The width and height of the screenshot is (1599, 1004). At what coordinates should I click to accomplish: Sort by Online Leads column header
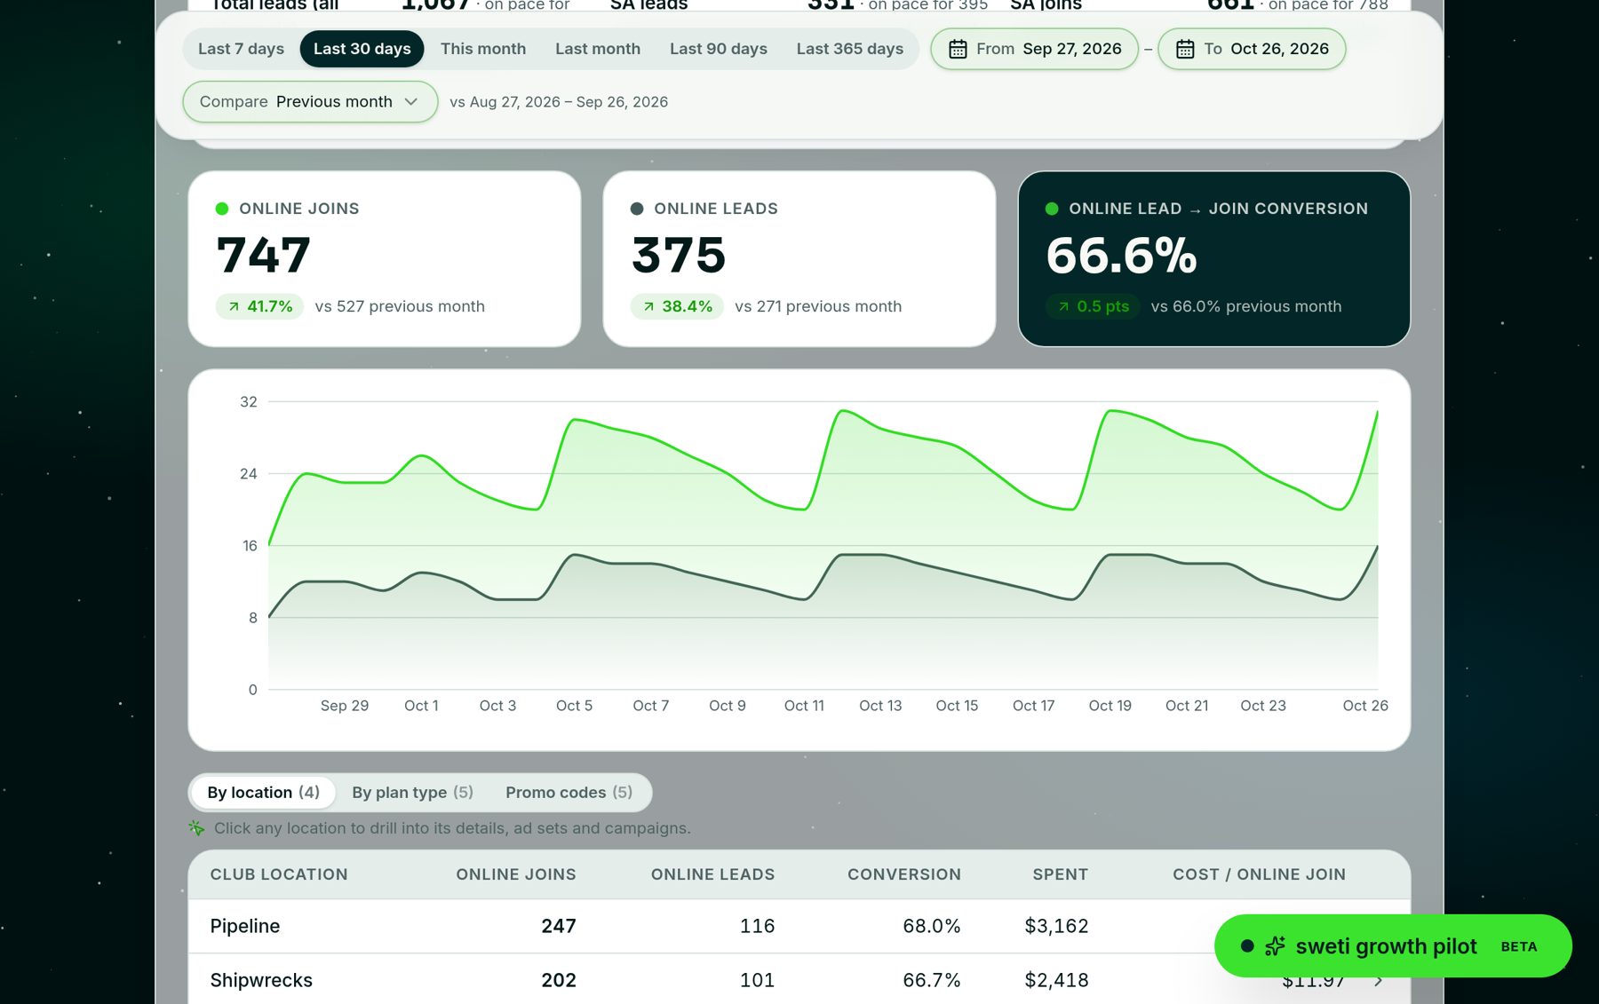(712, 874)
